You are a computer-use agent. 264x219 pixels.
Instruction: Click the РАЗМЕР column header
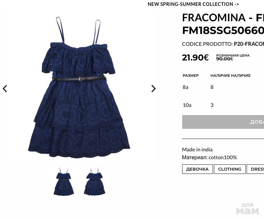pyautogui.click(x=191, y=76)
